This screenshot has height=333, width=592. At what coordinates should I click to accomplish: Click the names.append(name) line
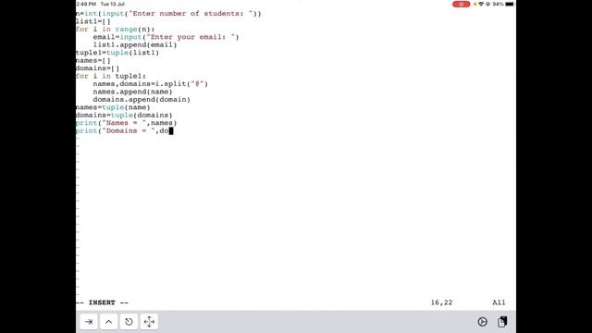(x=132, y=92)
